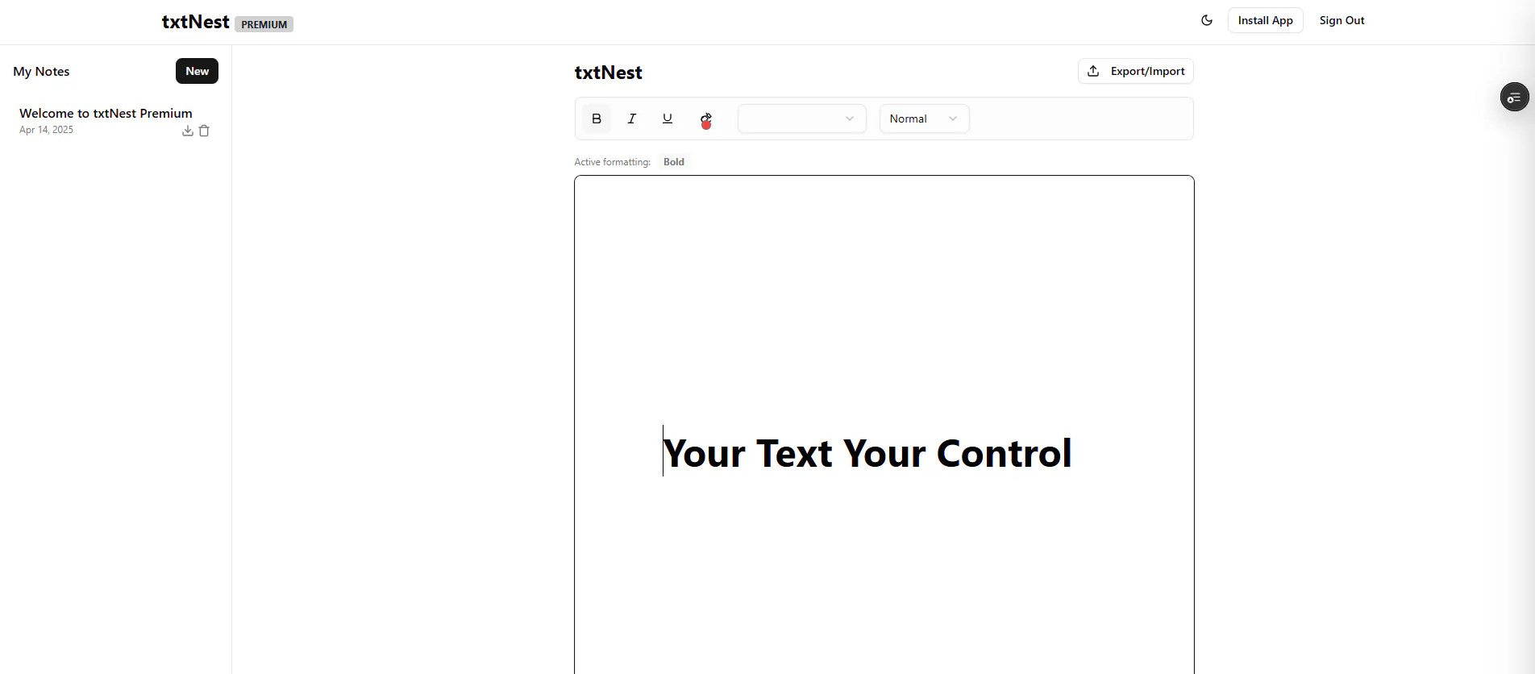Click the Bold active formatting tag

click(x=674, y=162)
